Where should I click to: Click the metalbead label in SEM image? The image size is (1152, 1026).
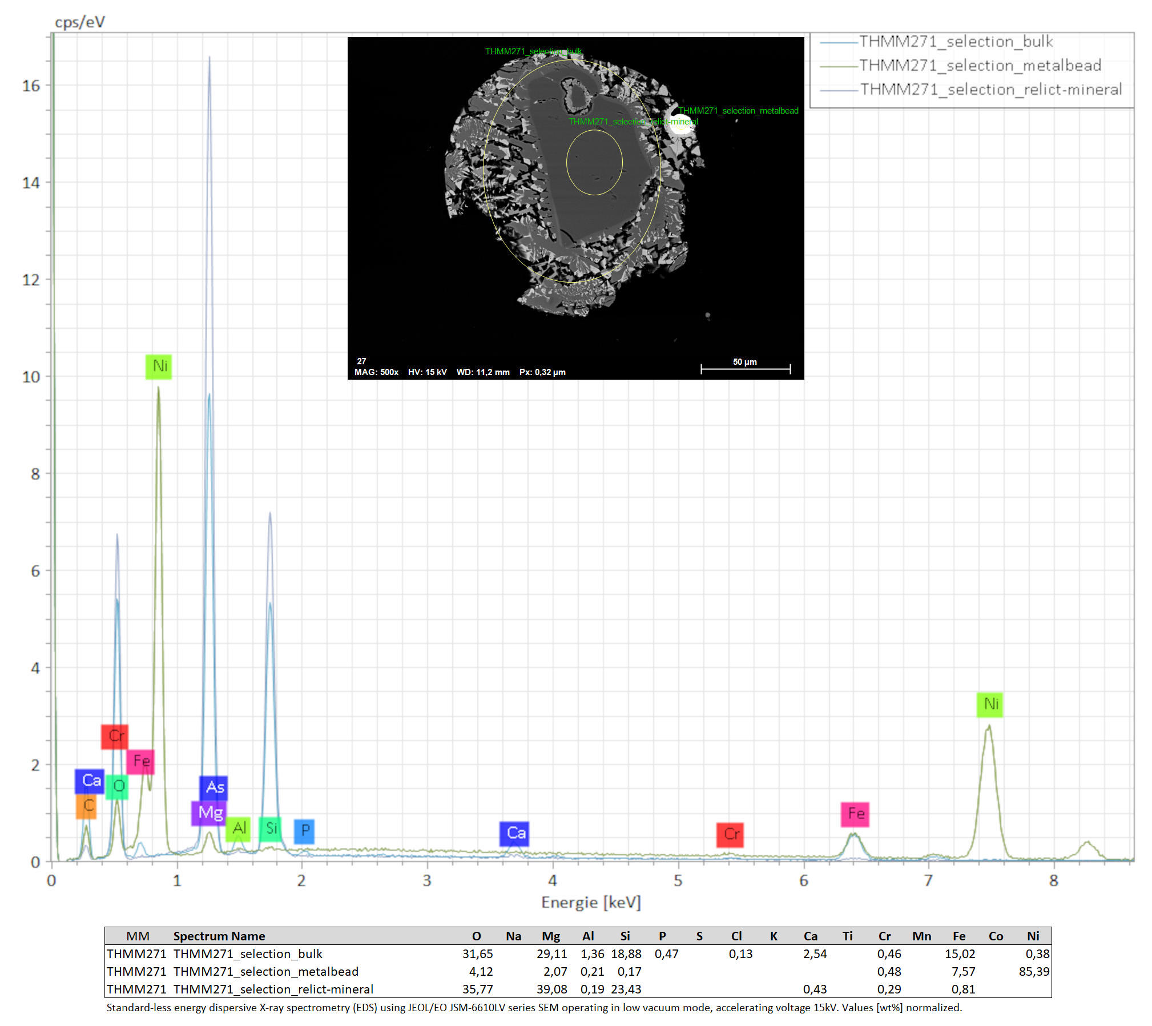coord(738,111)
